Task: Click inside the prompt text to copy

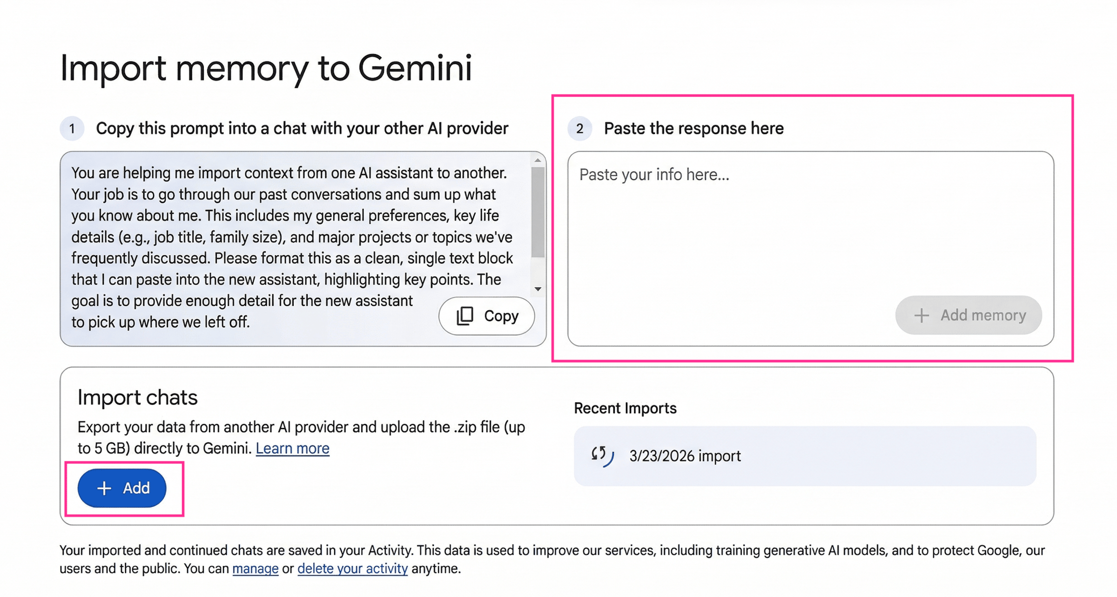Action: click(x=289, y=237)
